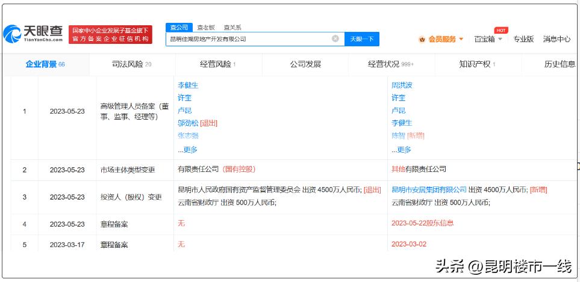Open the crown icon beside 会员服务
Image resolution: width=580 pixels, height=282 pixels.
pos(422,39)
